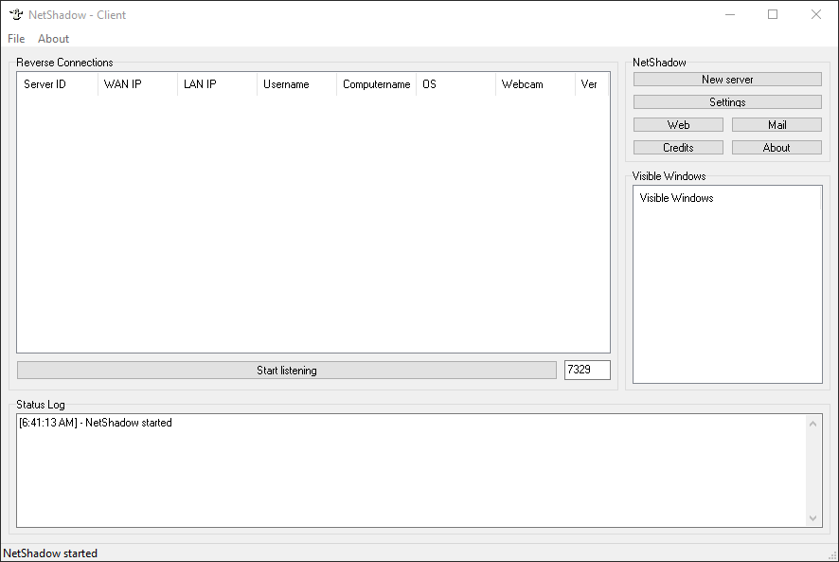
Task: Click the Computername column header
Action: 376,84
